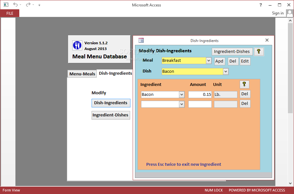Click the Lb. Unit field

pyautogui.click(x=226, y=95)
